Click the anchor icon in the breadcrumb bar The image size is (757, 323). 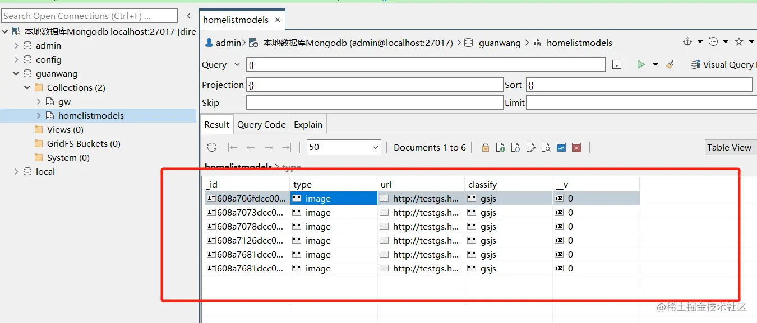click(x=687, y=42)
